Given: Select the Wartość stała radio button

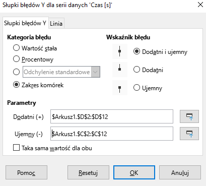Looking at the screenshot, I should pyautogui.click(x=16, y=48).
